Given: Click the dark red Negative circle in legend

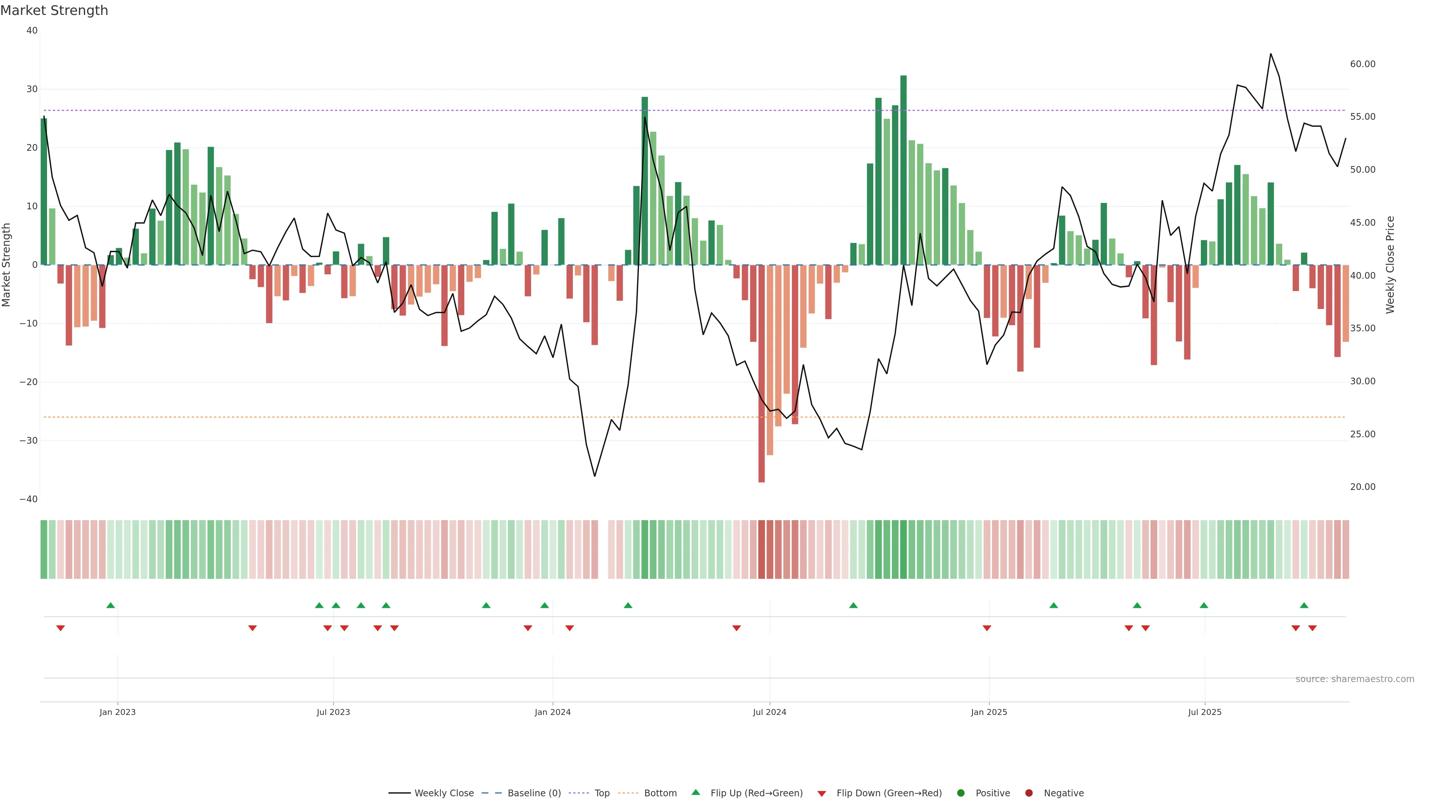Looking at the screenshot, I should (x=1028, y=793).
